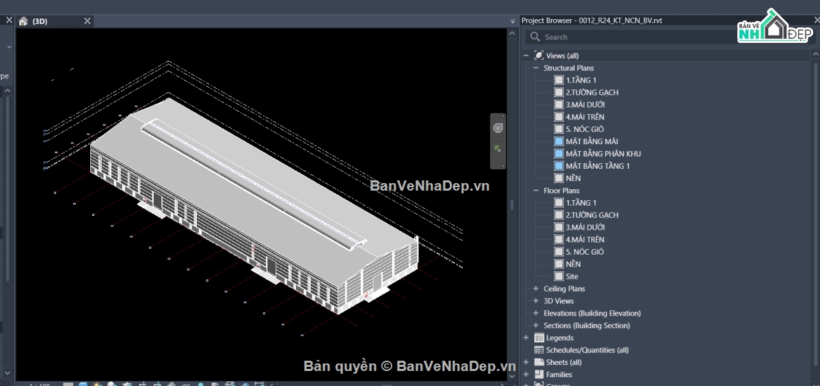Click the home icon on the view tab
This screenshot has width=820, height=386.
pos(23,21)
